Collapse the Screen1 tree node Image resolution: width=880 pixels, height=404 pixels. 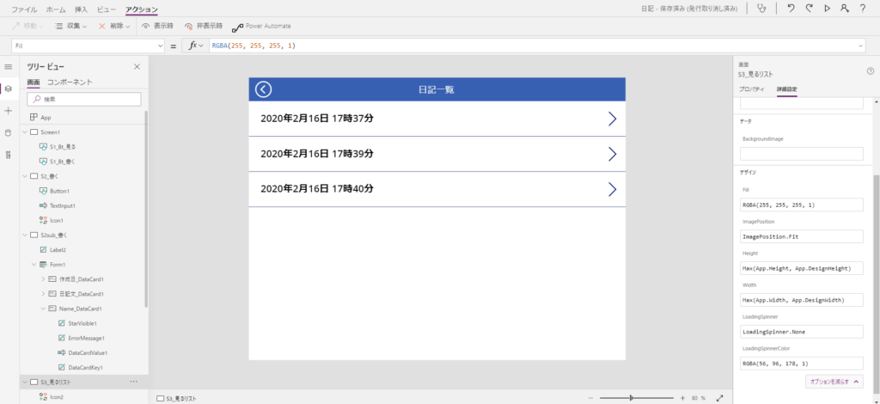coord(24,132)
